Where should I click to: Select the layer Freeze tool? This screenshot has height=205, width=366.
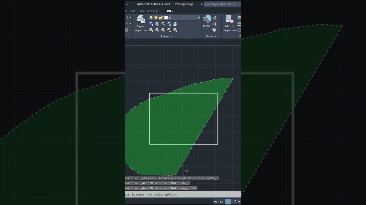[x=163, y=24]
